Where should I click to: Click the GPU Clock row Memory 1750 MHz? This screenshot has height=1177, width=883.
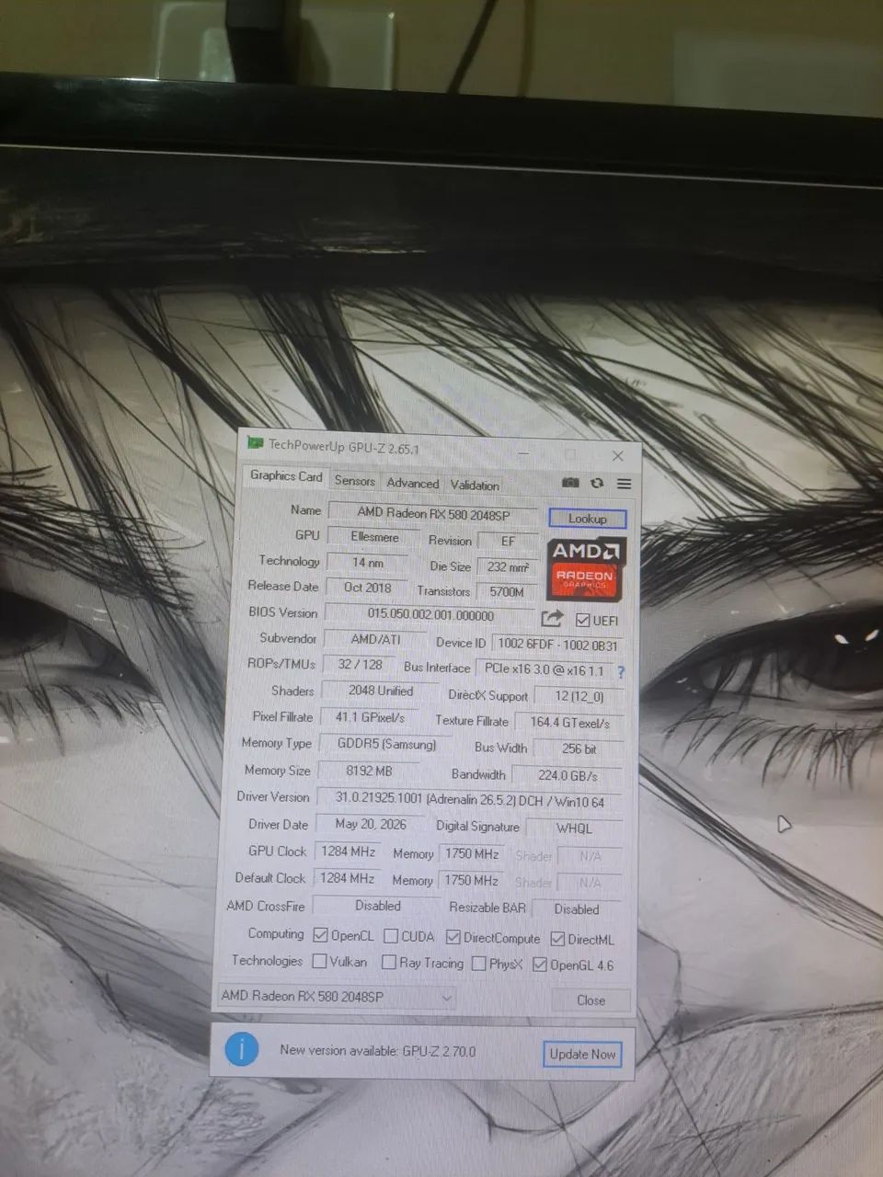pos(472,854)
